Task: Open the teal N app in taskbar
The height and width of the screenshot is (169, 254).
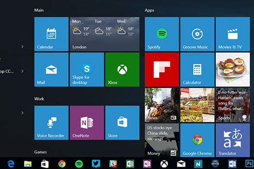Action: tap(198, 164)
